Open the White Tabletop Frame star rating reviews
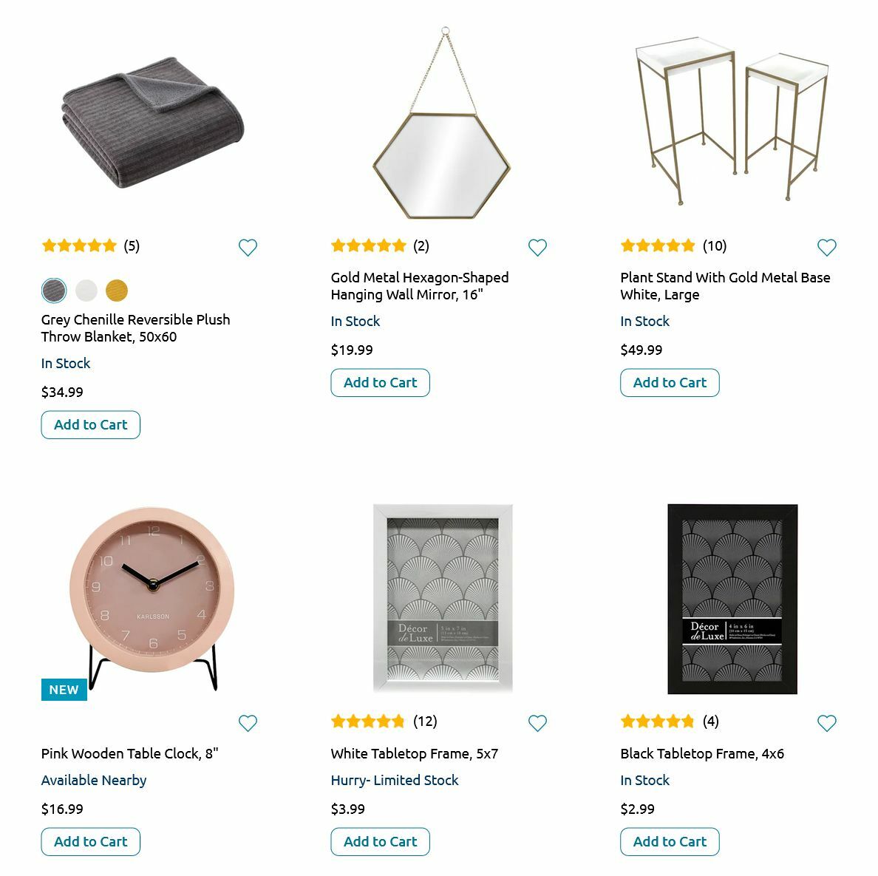Screen dimensions: 878x876 click(384, 721)
